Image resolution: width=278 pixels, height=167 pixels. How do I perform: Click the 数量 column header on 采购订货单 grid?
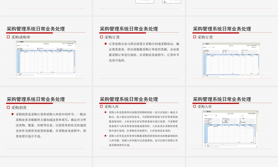(232, 55)
